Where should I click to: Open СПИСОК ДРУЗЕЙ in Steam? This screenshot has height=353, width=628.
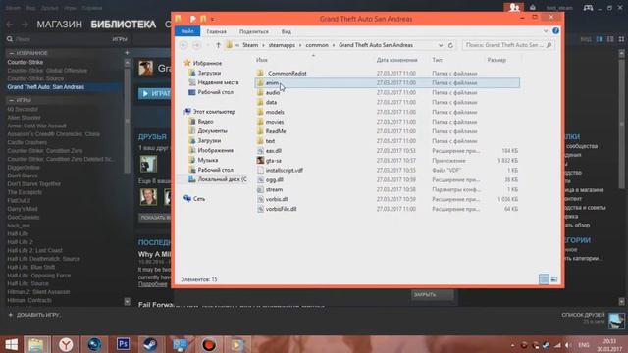coord(583,315)
